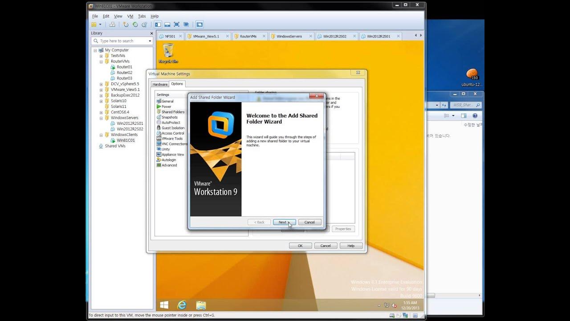Viewport: 570px width, 321px height.
Task: Open the library search dropdown arrow
Action: (x=150, y=41)
